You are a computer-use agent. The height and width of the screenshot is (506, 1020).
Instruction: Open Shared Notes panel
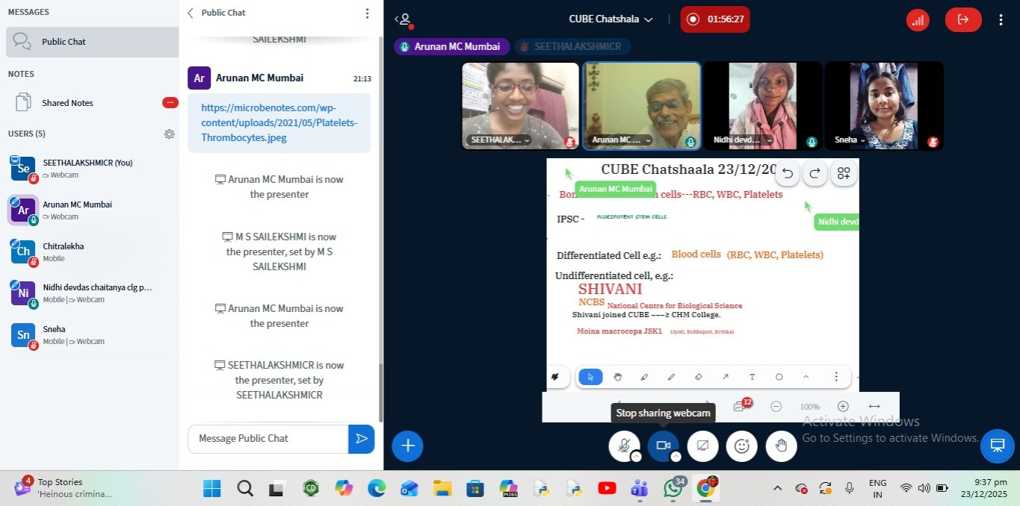pyautogui.click(x=67, y=103)
